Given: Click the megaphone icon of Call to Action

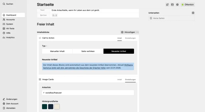Looking at the screenshot, I should point(40,38).
